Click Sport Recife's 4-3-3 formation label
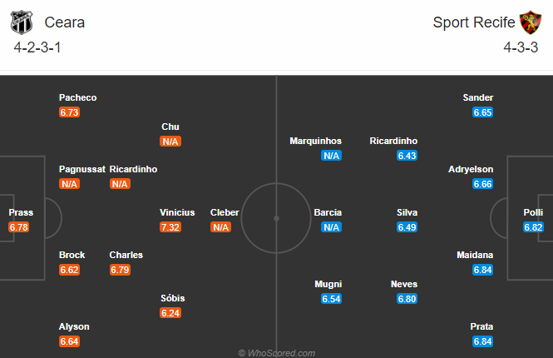The height and width of the screenshot is (358, 553). 521,47
